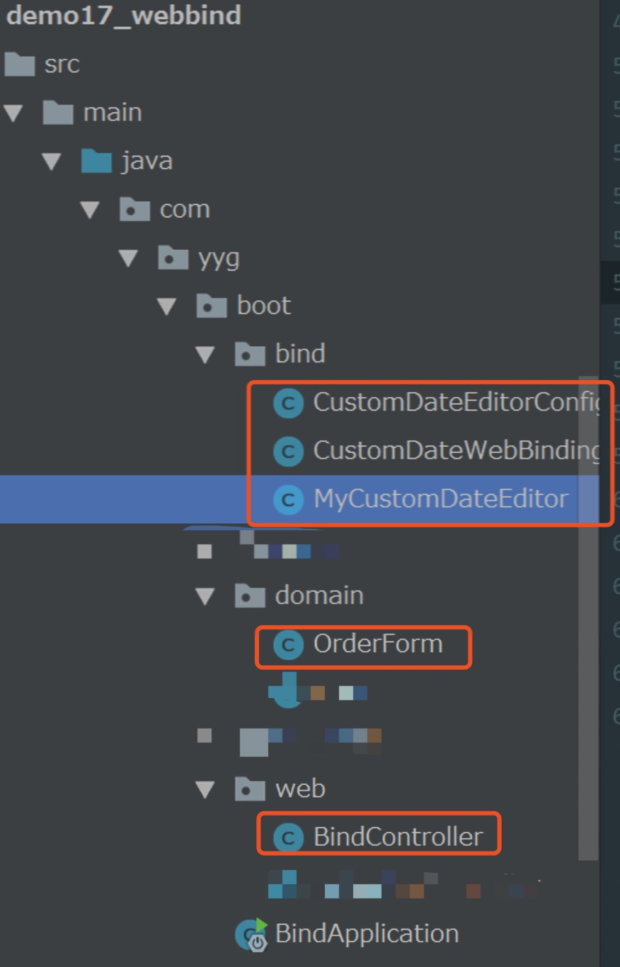
Task: Collapse the yyg package using its arrow
Action: [x=127, y=258]
